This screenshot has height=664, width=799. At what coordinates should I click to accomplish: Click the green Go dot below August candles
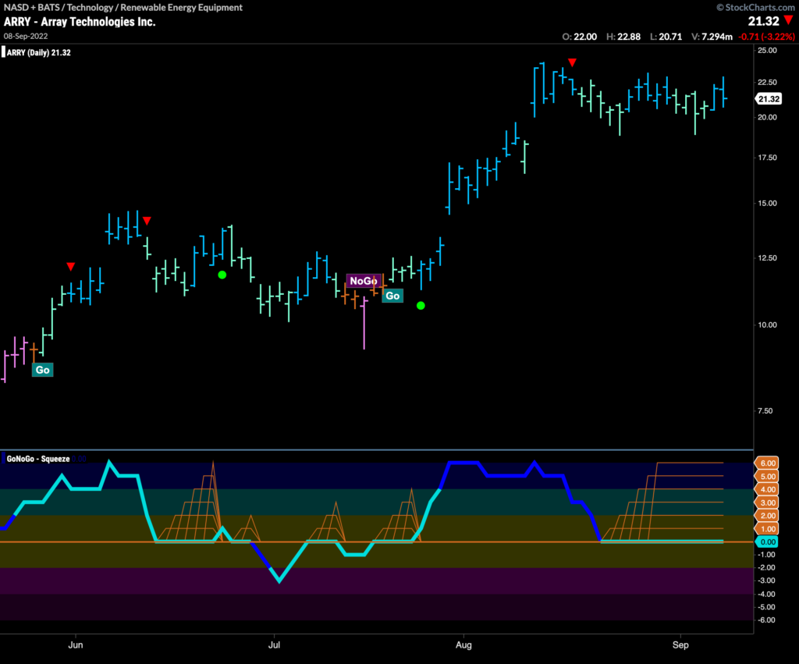coord(420,305)
